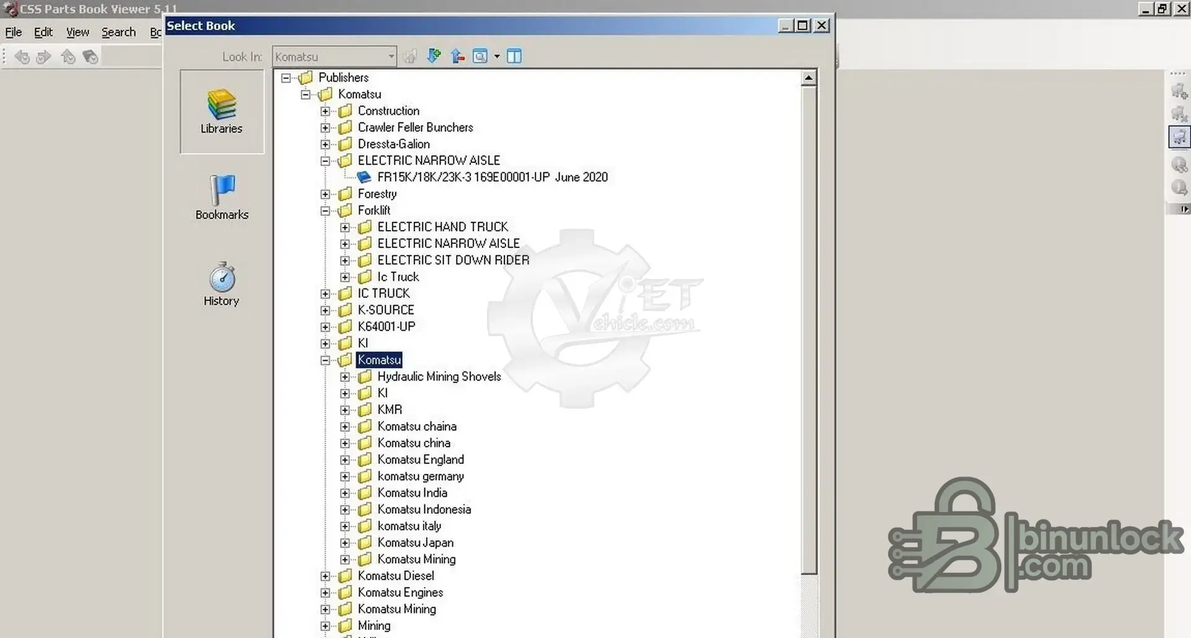Select the K-SOURCE folder label
Image resolution: width=1191 pixels, height=638 pixels.
click(385, 310)
